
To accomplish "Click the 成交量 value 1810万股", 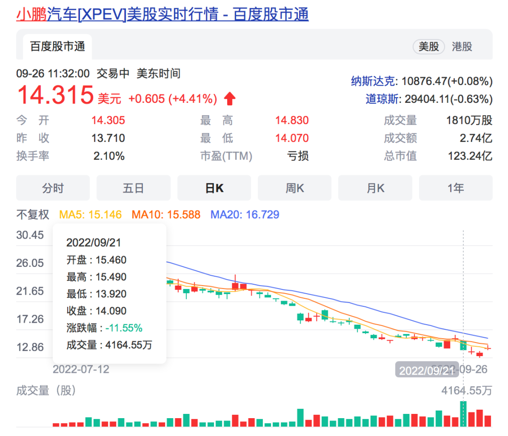I will (469, 120).
